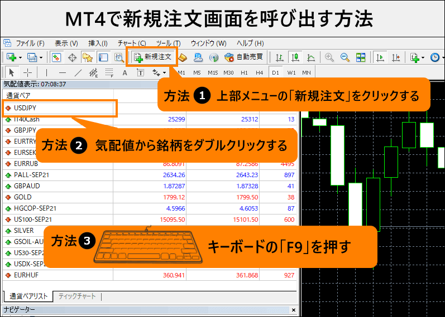Switch timeframe to MN
Screen dimensions: 445x317
tap(307, 73)
